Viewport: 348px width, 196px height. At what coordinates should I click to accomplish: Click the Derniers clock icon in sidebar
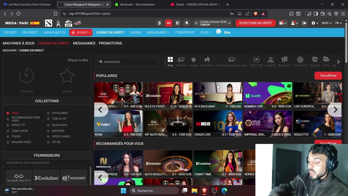point(27,75)
